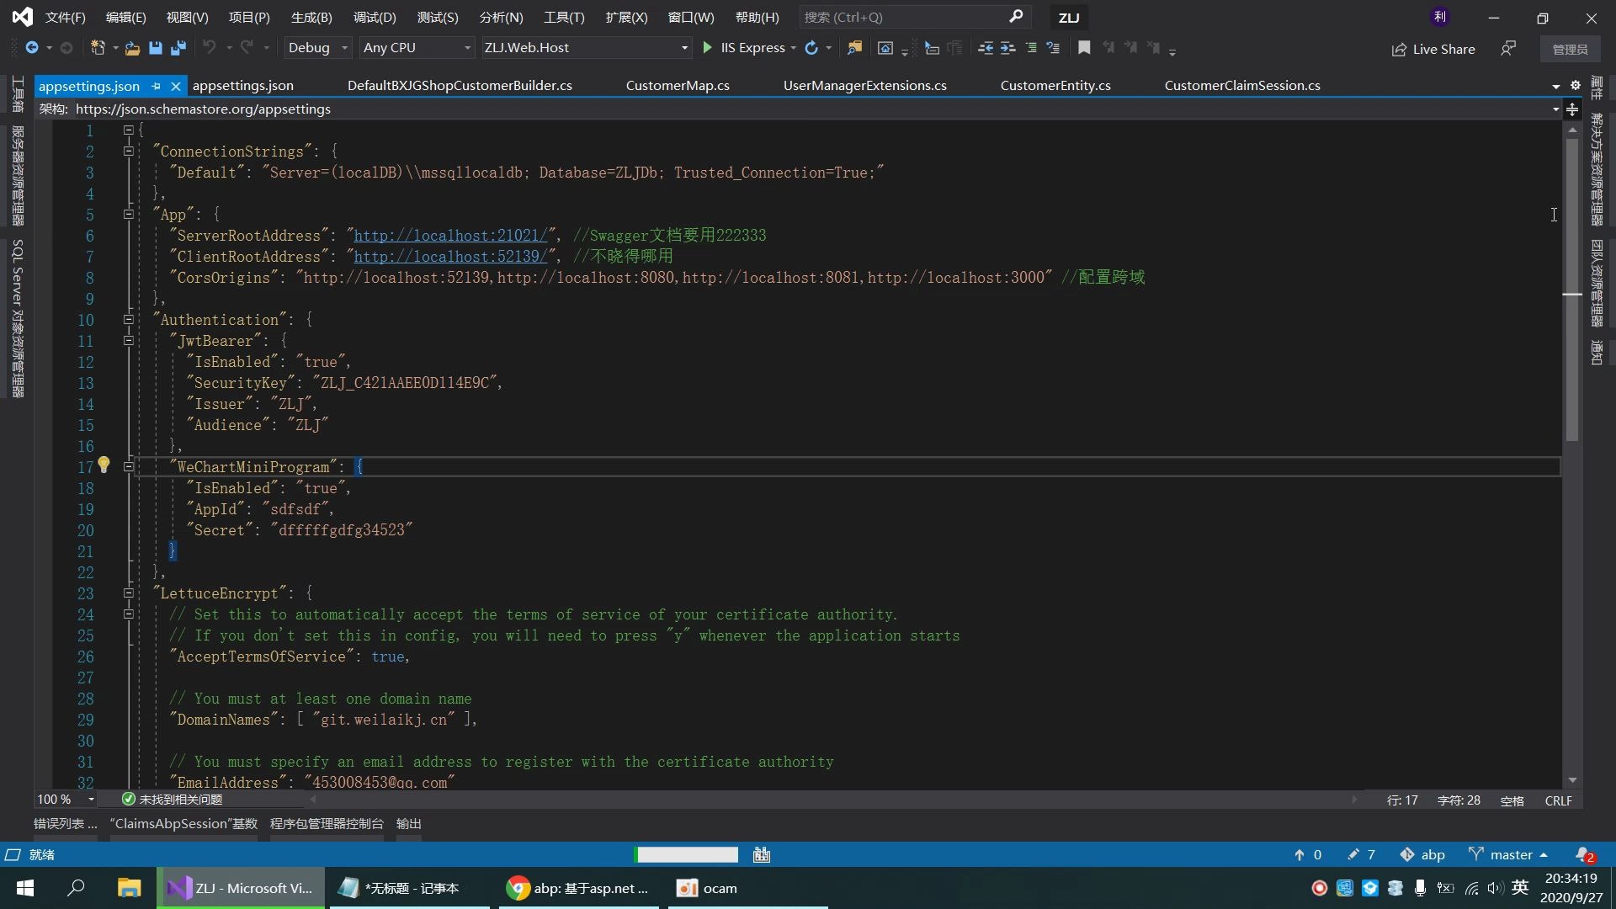Click the Start Debugging play button
This screenshot has height=909, width=1616.
[x=707, y=46]
